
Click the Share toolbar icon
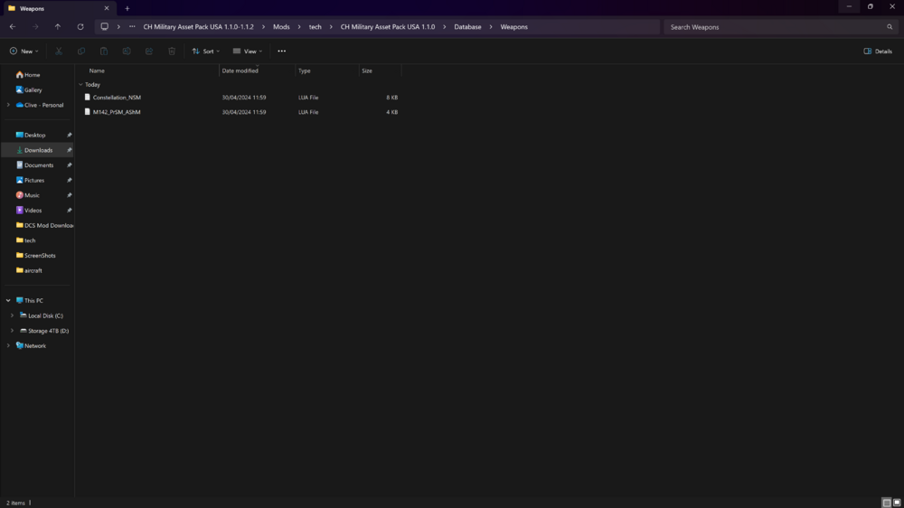[x=149, y=52]
